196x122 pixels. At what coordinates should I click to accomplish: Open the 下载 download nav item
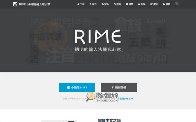[81, 5]
